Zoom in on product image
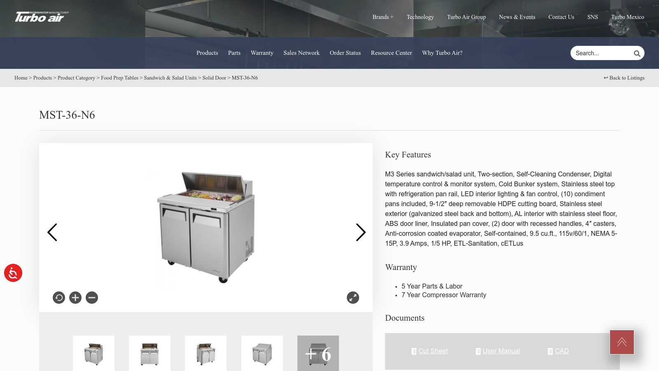The height and width of the screenshot is (371, 659). [75, 298]
